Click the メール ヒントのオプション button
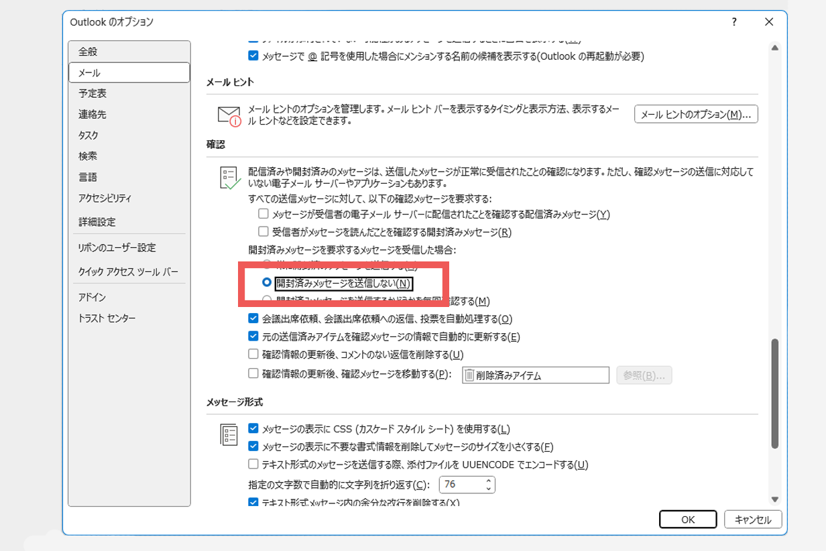826x551 pixels. (x=696, y=115)
